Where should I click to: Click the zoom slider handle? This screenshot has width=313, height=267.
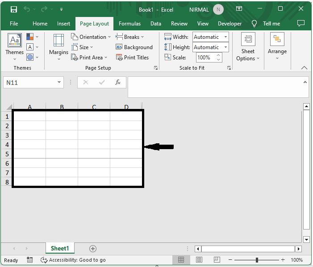[x=257, y=260]
